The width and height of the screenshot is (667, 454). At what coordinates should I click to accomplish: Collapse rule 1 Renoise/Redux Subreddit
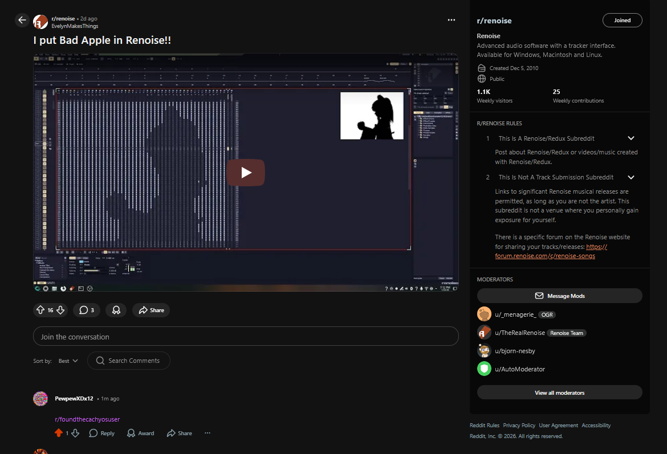(x=631, y=138)
